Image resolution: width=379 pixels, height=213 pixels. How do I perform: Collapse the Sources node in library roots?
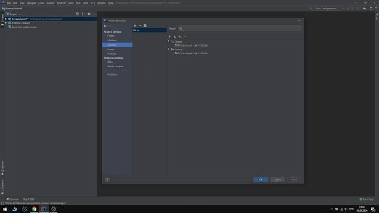coord(168,49)
